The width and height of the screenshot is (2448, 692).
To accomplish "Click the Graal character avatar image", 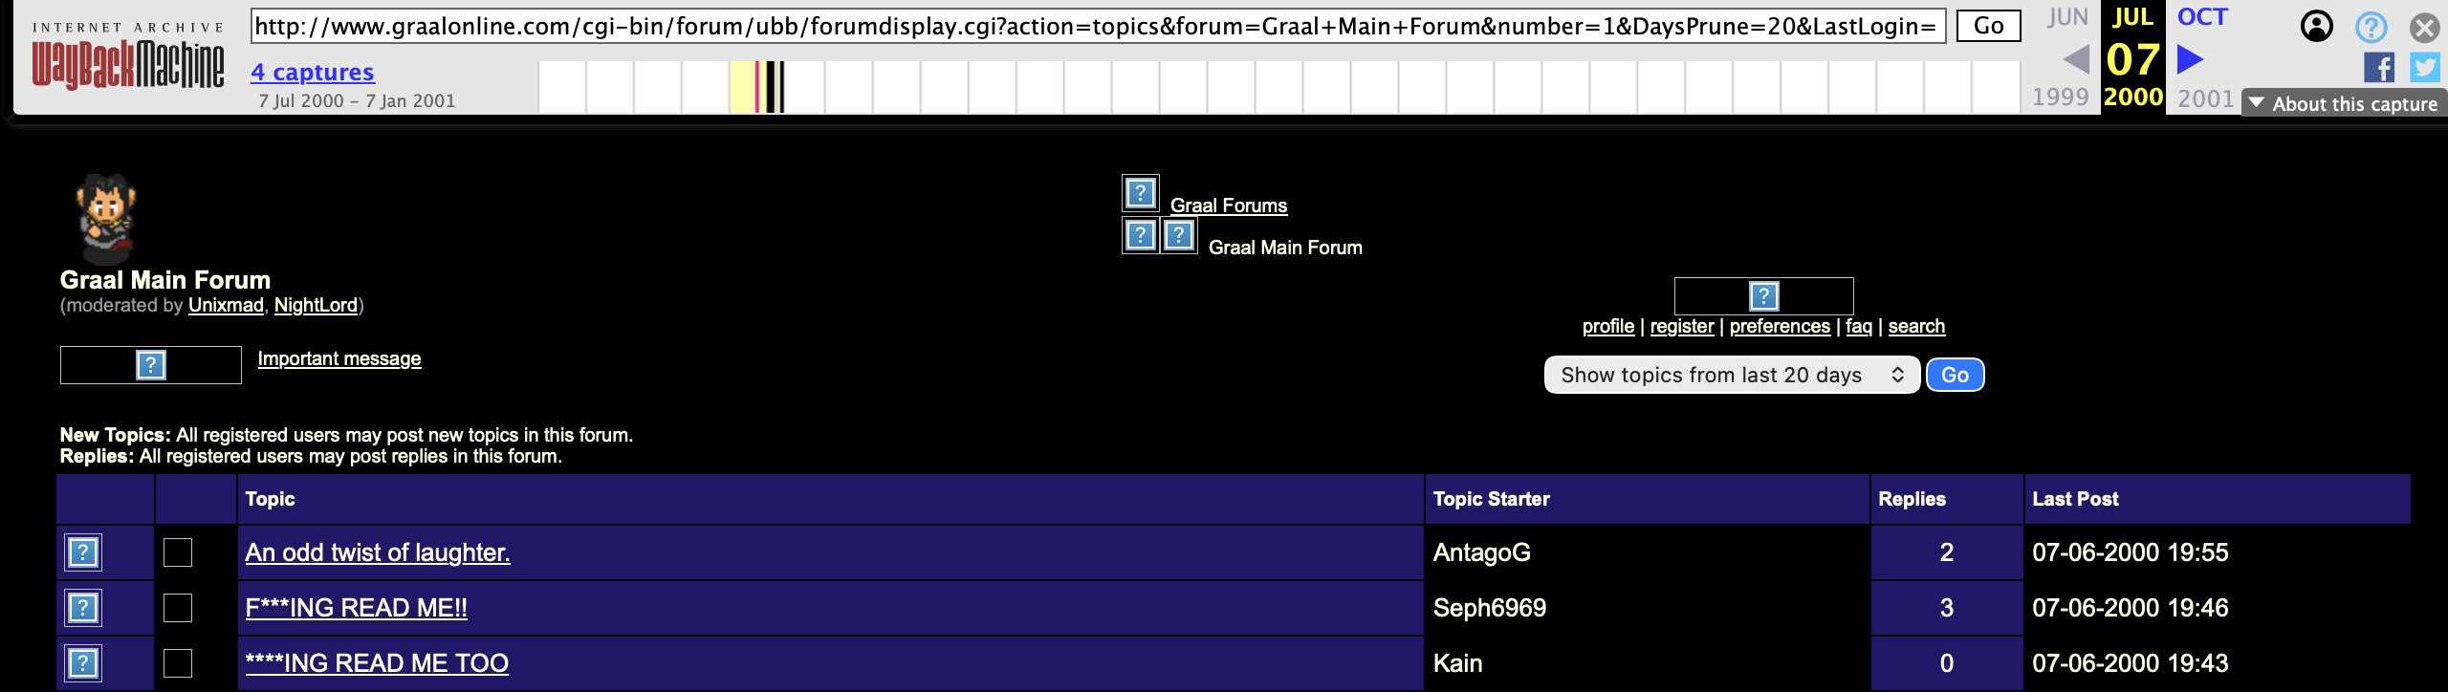I will coord(106,219).
